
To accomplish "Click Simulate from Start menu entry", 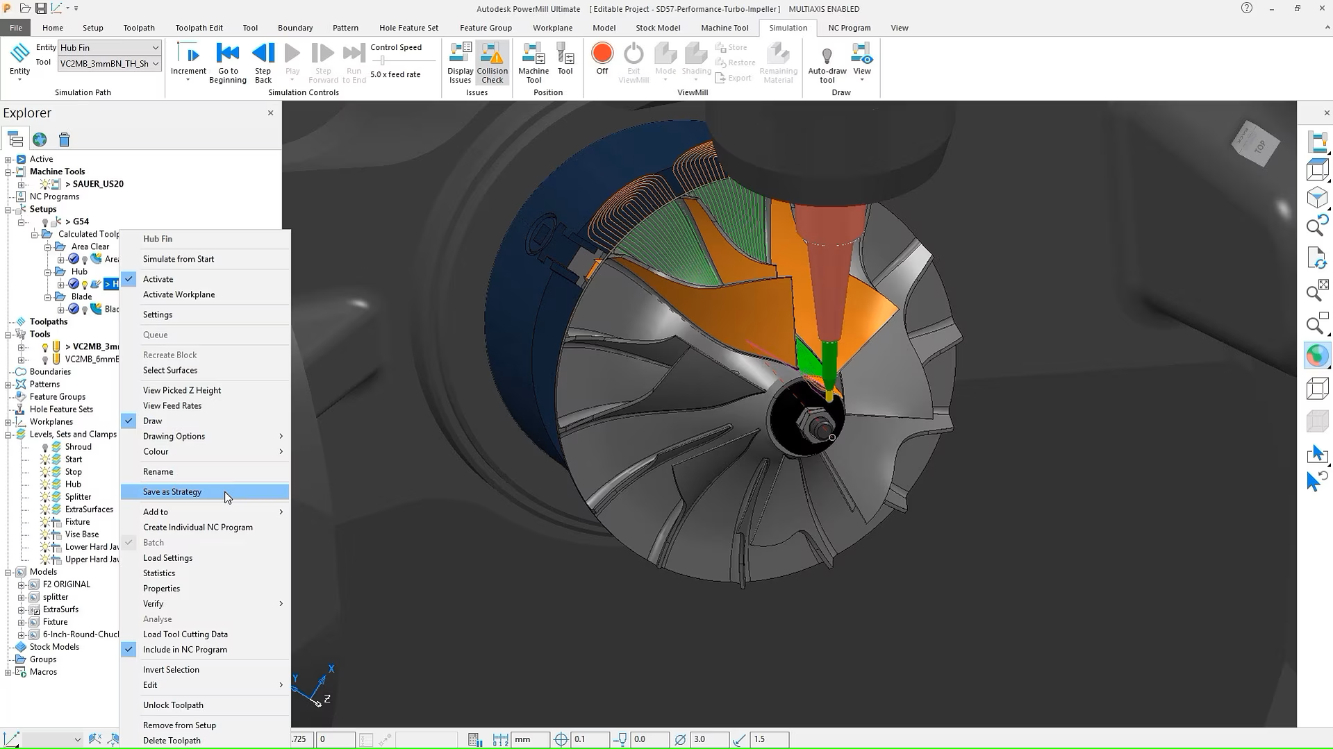I will point(179,259).
